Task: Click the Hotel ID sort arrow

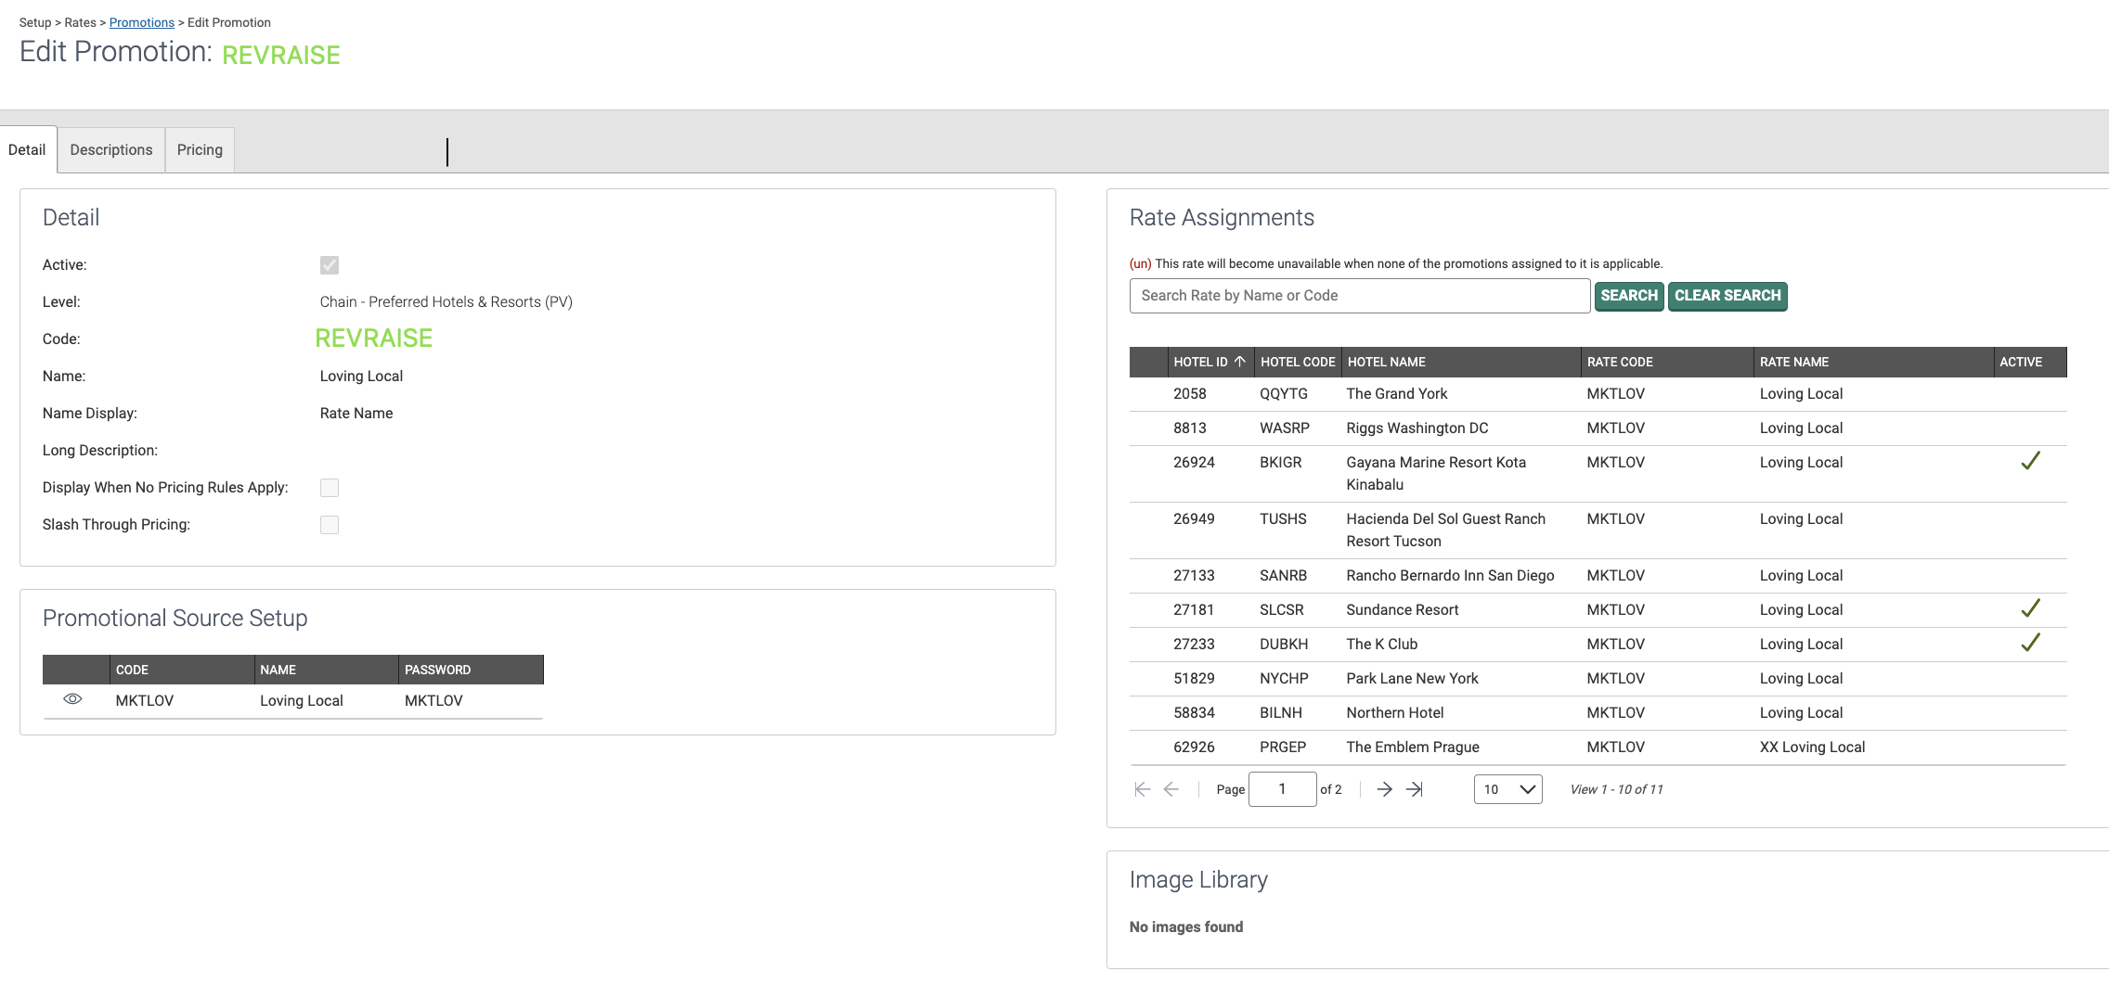Action: pyautogui.click(x=1239, y=362)
